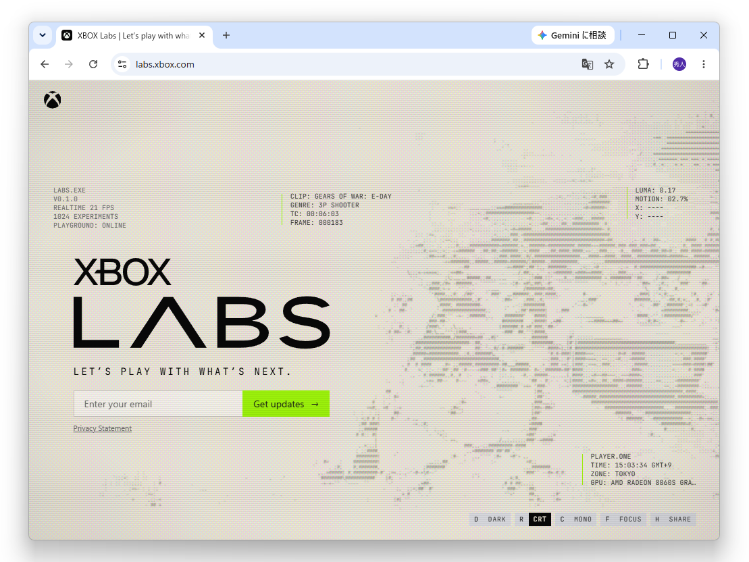749x562 pixels.
Task: Click the 'MOTION: 02.7%' readout
Action: pos(661,199)
